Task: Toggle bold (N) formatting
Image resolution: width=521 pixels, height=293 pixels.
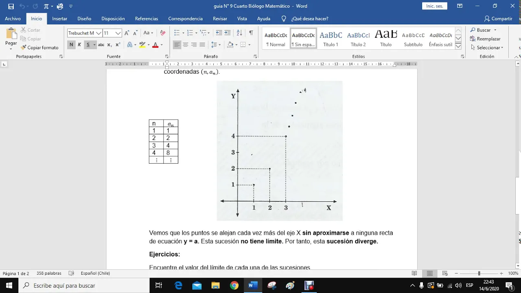Action: coord(71,45)
